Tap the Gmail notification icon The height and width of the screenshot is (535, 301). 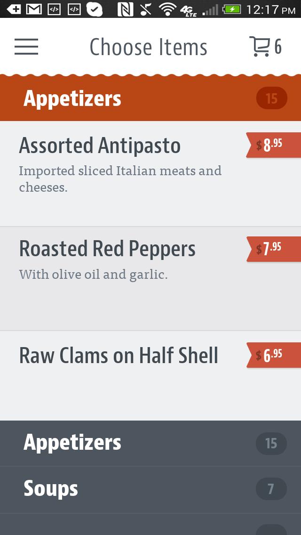33,9
